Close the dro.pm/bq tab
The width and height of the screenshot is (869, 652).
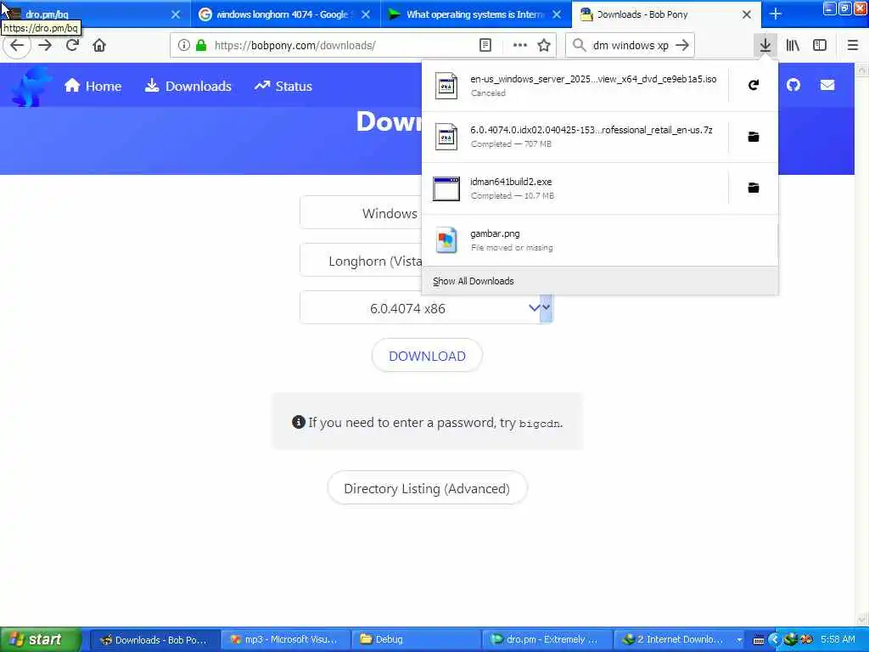(x=176, y=14)
